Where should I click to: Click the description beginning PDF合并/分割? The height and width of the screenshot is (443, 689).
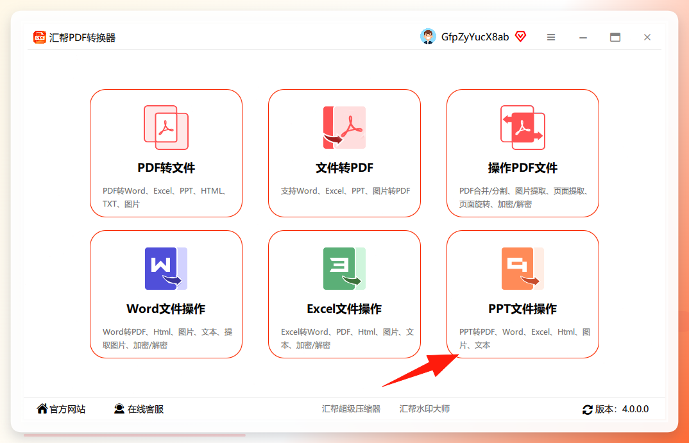coord(524,197)
